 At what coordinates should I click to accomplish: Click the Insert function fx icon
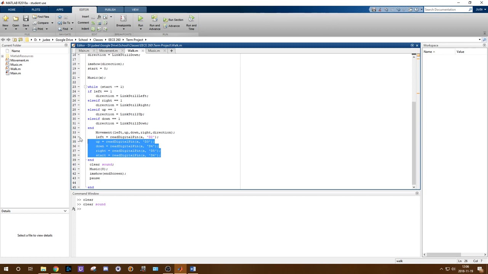click(x=99, y=17)
